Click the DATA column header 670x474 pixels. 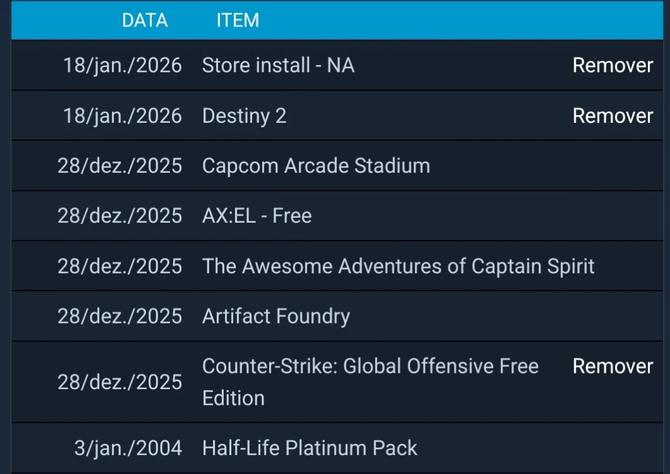click(x=145, y=20)
